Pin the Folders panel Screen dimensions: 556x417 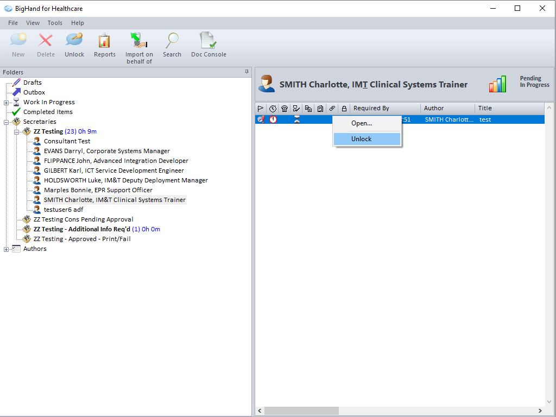coord(247,72)
